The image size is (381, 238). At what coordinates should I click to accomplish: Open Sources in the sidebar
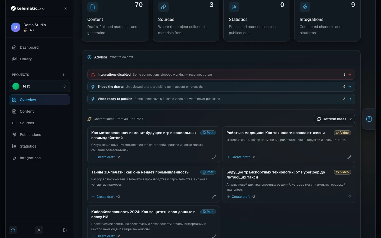pyautogui.click(x=39, y=123)
